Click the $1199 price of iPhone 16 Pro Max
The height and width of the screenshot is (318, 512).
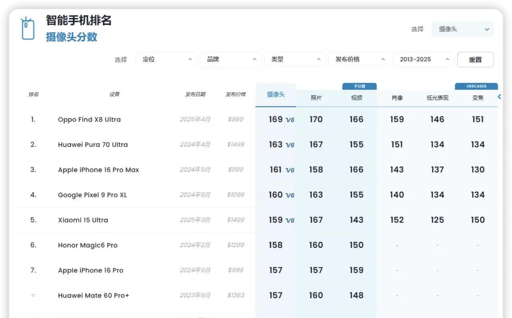236,170
